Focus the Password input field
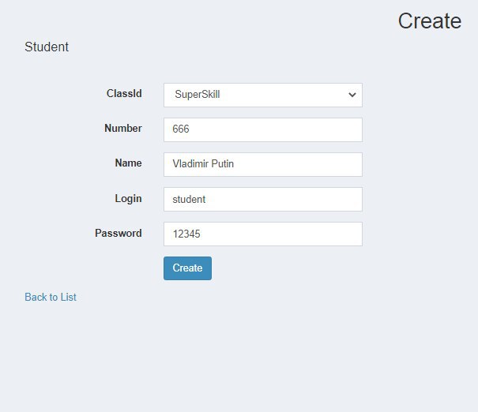Viewport: 478px width, 412px height. [x=262, y=234]
